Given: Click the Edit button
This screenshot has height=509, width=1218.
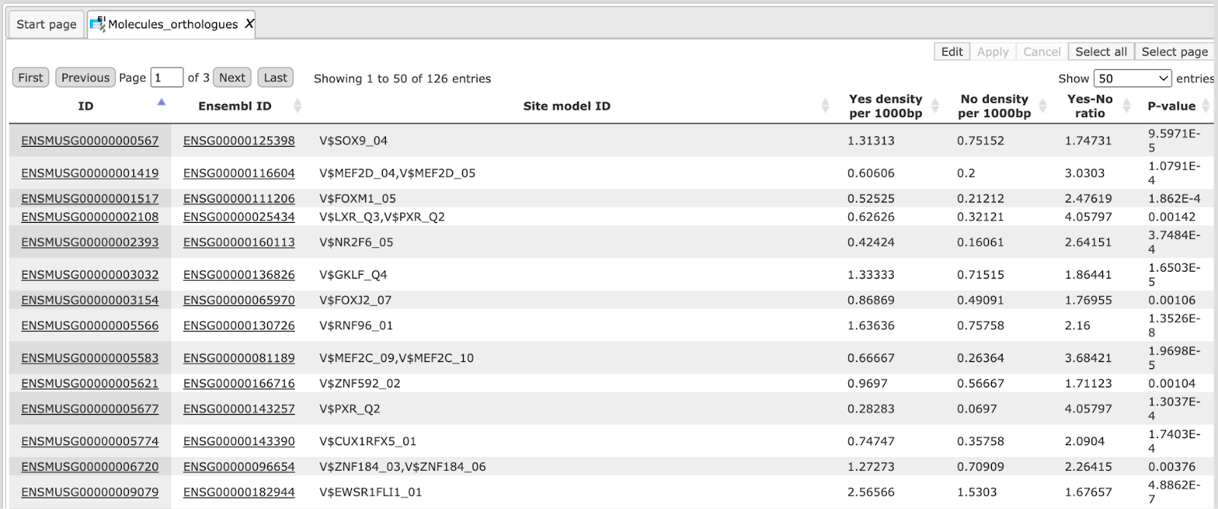Looking at the screenshot, I should pyautogui.click(x=952, y=52).
